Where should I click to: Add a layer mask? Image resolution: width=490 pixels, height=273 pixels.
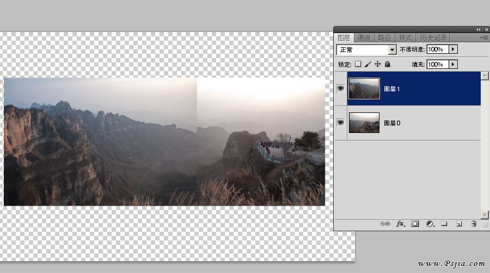tap(415, 224)
